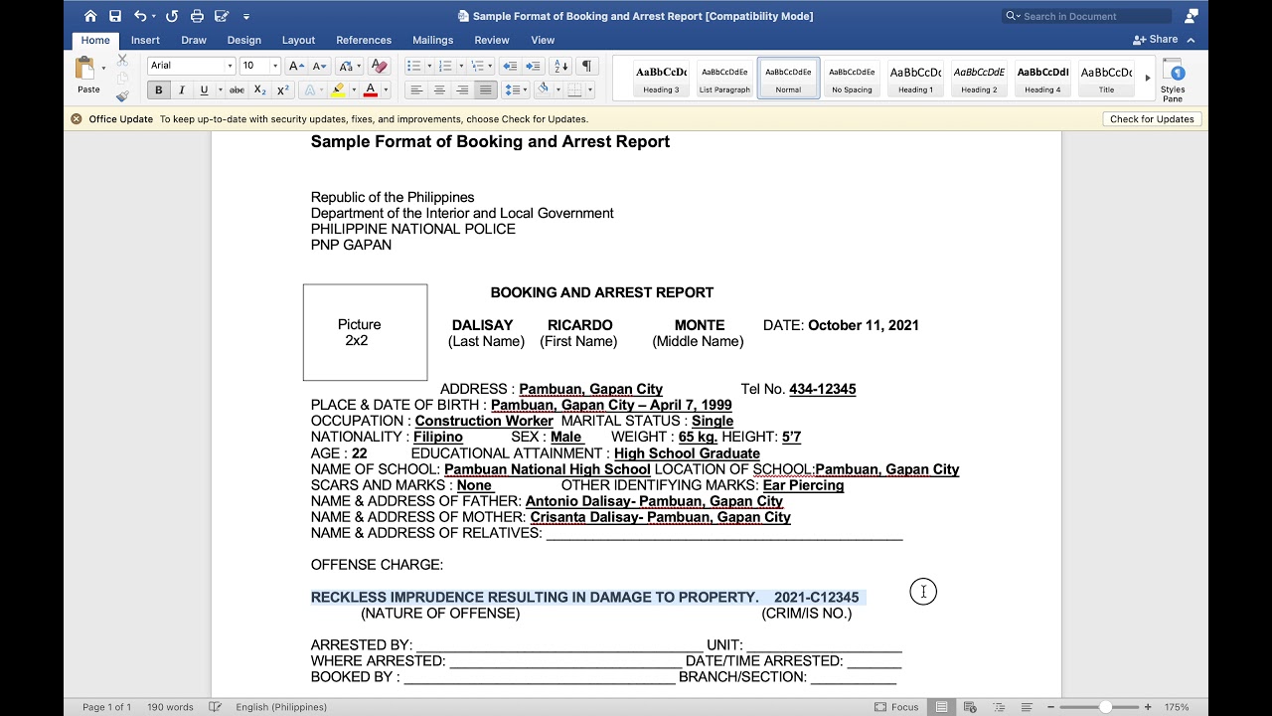The height and width of the screenshot is (716, 1272).
Task: Toggle Italic formatting
Action: (x=181, y=89)
